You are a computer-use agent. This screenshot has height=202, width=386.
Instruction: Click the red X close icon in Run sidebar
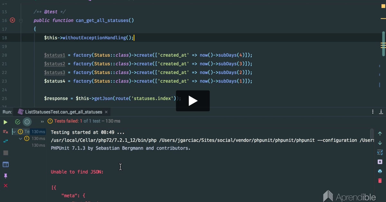[x=5, y=186]
